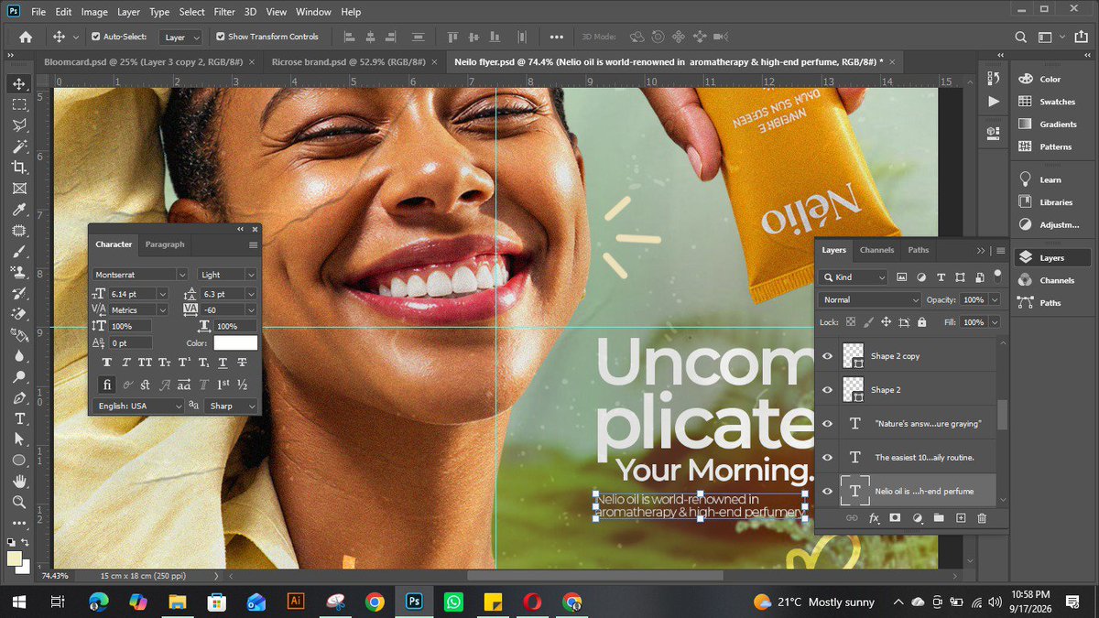The height and width of the screenshot is (618, 1099).
Task: Toggle Faux Bold in Character panel
Action: click(x=106, y=363)
